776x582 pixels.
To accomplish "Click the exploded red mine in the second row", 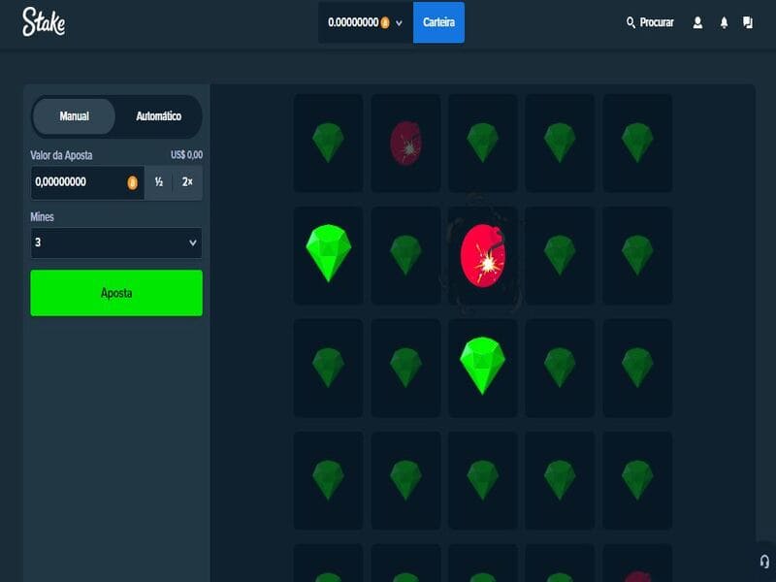I will click(x=482, y=255).
